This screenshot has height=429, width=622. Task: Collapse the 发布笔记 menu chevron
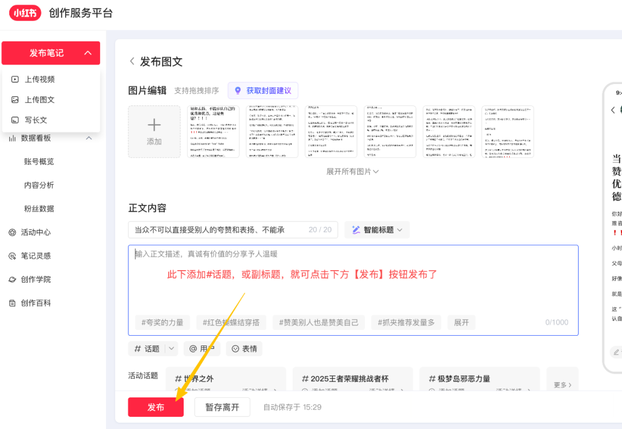tap(88, 53)
